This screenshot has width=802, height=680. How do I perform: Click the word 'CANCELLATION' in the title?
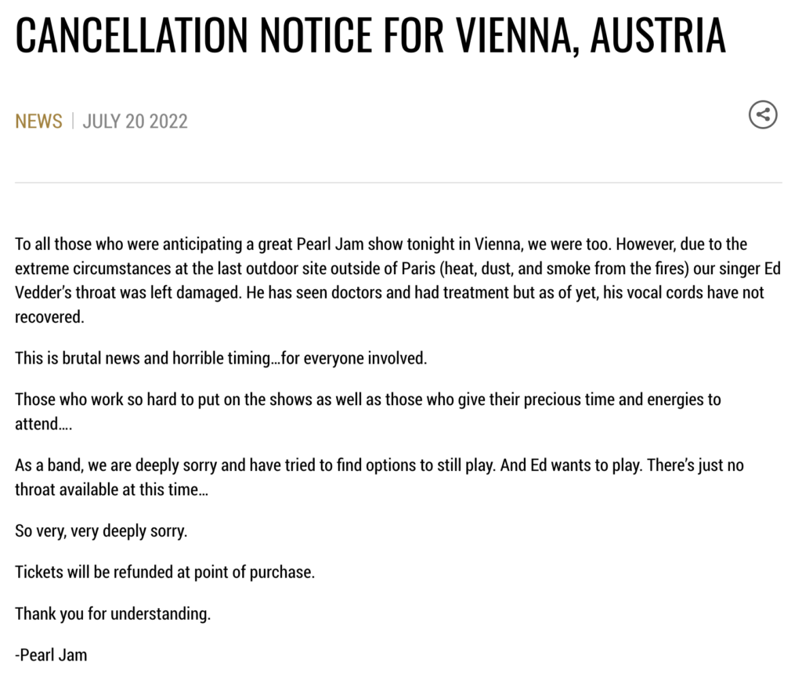[132, 35]
